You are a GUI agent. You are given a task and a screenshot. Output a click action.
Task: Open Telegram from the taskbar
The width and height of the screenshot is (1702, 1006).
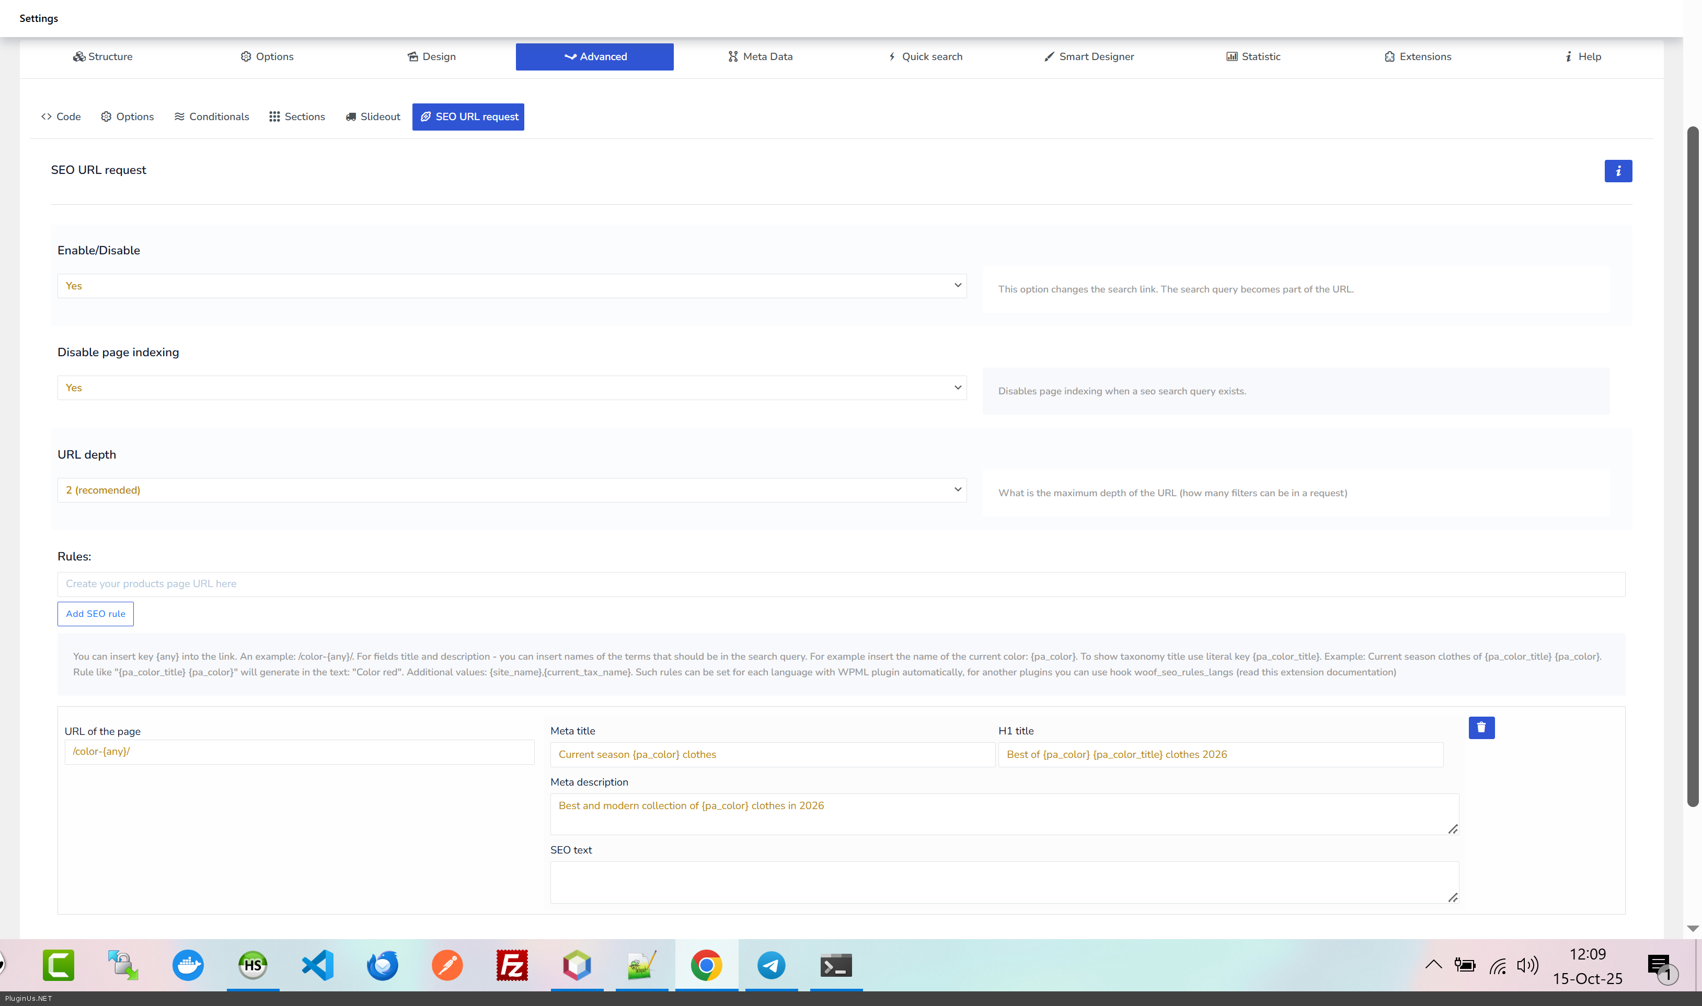click(770, 965)
